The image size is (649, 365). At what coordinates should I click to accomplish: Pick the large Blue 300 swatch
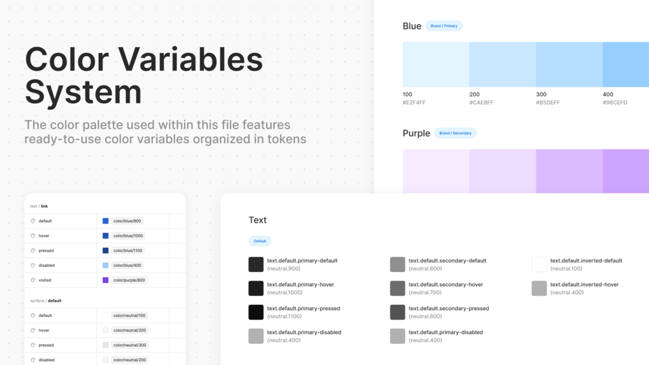click(569, 65)
